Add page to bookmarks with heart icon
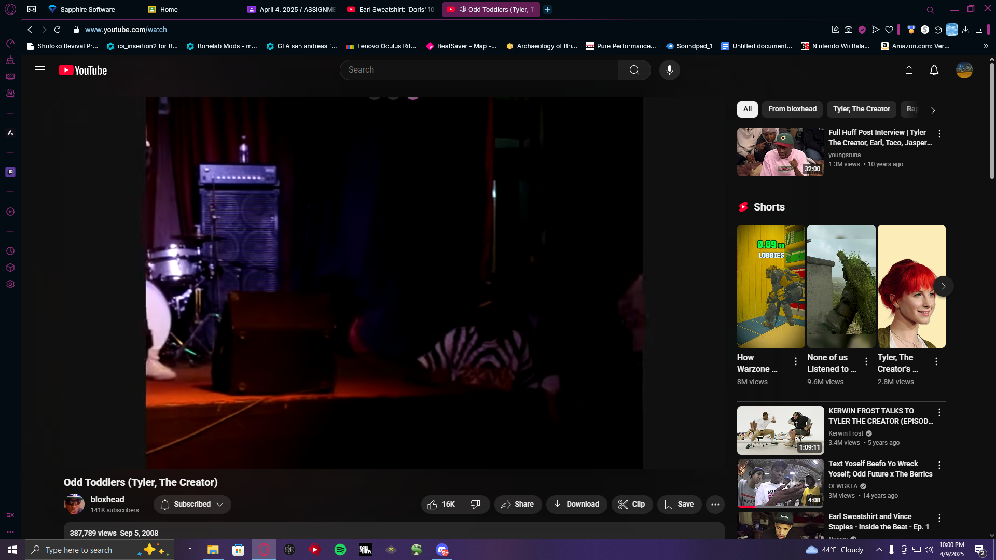Screen dimensions: 996x560 click(x=889, y=30)
